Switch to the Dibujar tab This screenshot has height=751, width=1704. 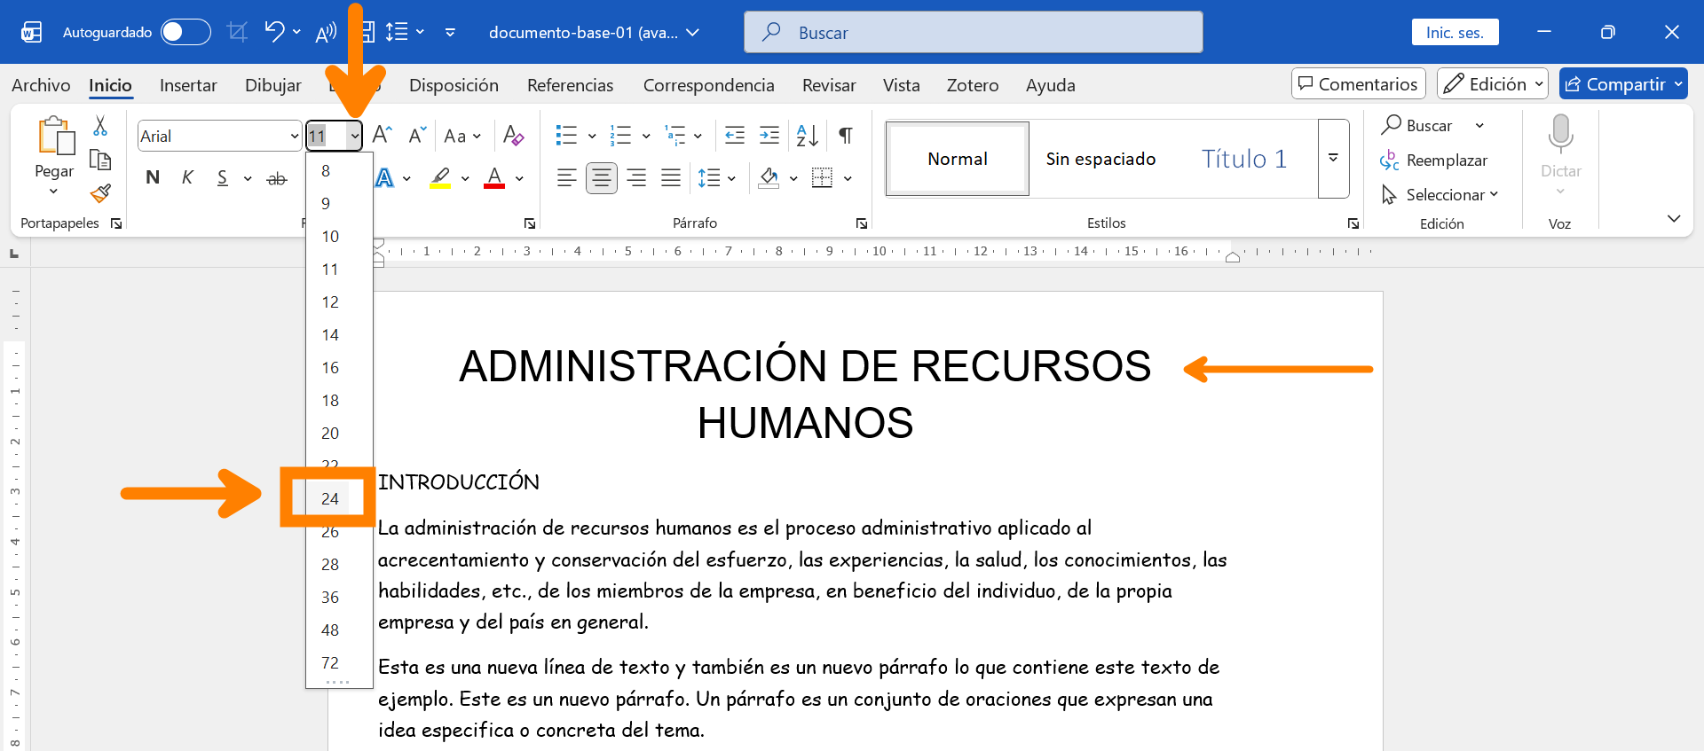[273, 85]
